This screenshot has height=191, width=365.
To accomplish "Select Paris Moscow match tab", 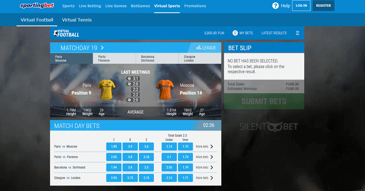I will [71, 59].
